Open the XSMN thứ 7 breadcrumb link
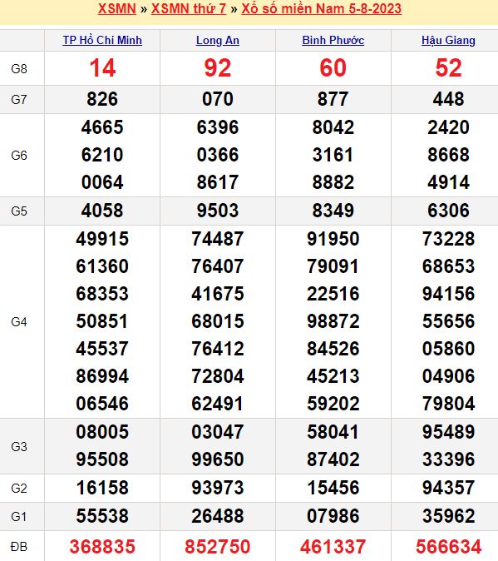498x561 pixels. click(x=189, y=8)
